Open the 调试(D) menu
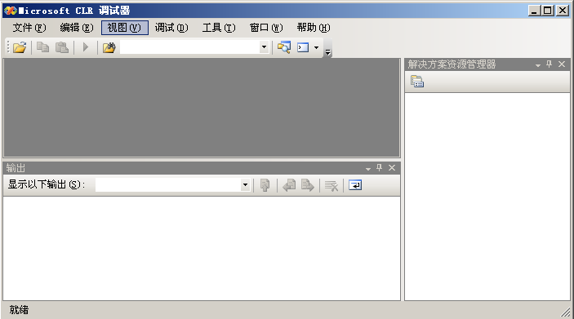Image resolution: width=574 pixels, height=319 pixels. click(171, 28)
